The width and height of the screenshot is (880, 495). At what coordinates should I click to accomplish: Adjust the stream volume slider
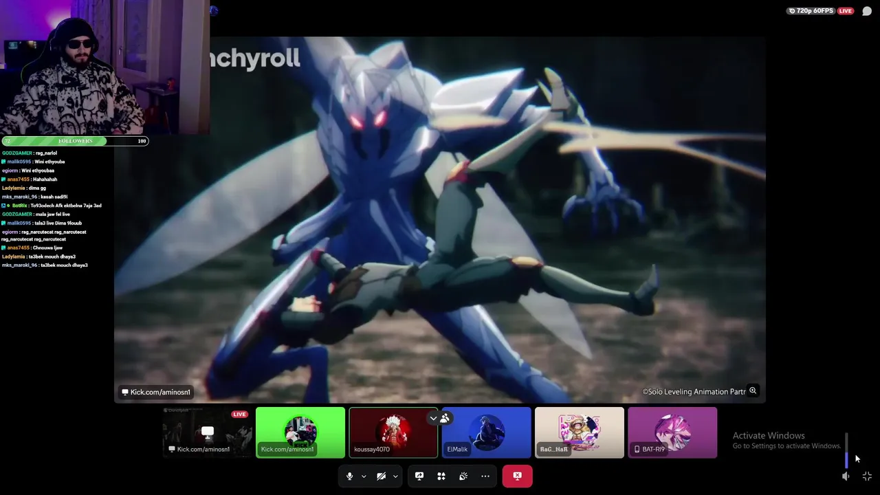[846, 450]
